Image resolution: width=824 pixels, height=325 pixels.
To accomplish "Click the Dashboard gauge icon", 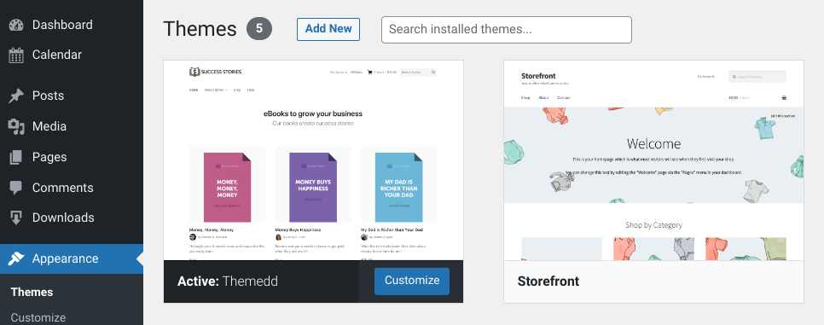I will pos(16,25).
